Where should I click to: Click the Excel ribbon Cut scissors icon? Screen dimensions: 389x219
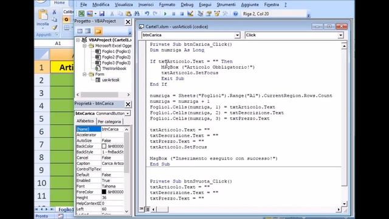[54, 12]
